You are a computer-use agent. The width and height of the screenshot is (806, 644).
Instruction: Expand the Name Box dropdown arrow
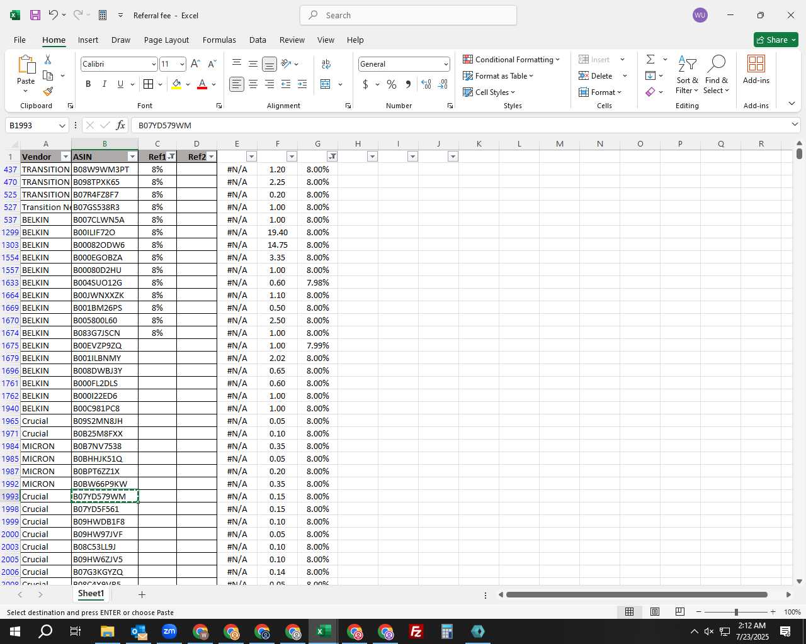pyautogui.click(x=62, y=126)
